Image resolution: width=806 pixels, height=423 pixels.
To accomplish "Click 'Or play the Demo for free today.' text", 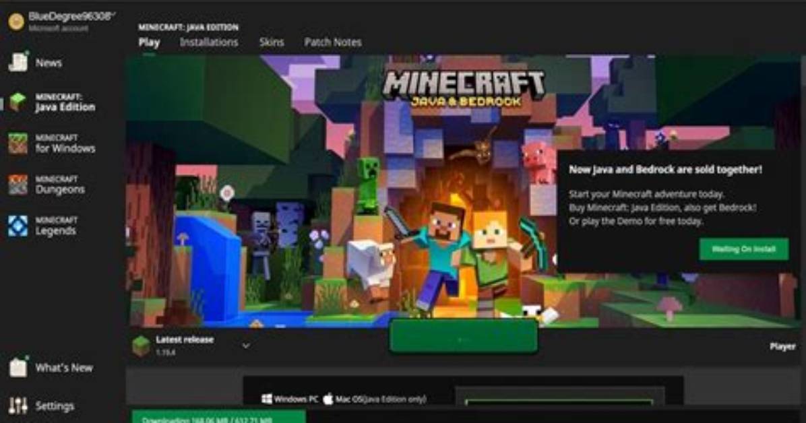I will pos(636,221).
